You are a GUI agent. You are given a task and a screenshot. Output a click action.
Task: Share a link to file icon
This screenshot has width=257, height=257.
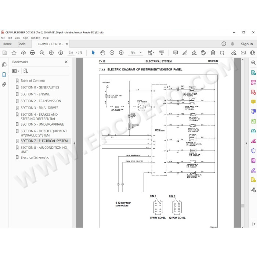point(234,53)
